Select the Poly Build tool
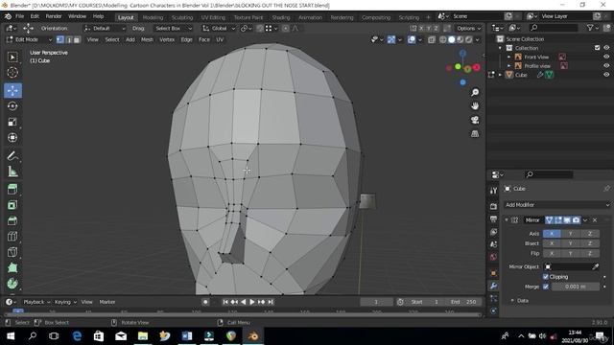614x345 pixels. 12,267
